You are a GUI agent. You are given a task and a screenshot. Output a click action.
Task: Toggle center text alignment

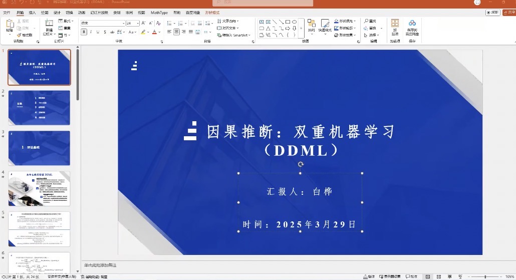pyautogui.click(x=176, y=32)
